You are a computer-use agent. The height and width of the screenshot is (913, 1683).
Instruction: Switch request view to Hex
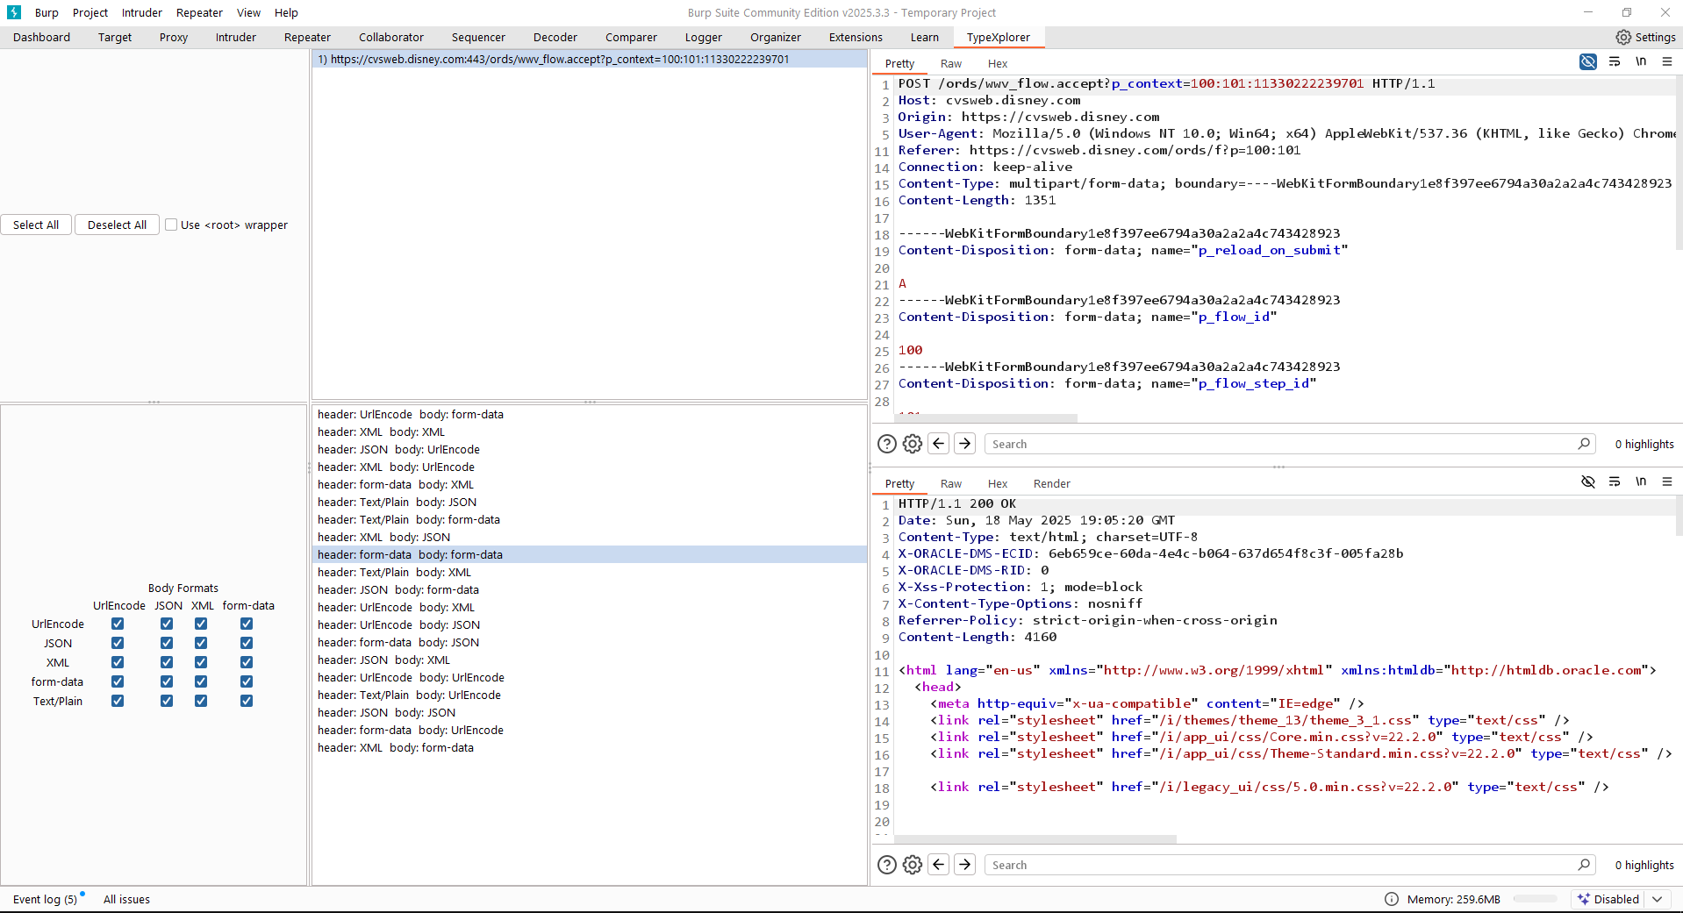(x=998, y=63)
